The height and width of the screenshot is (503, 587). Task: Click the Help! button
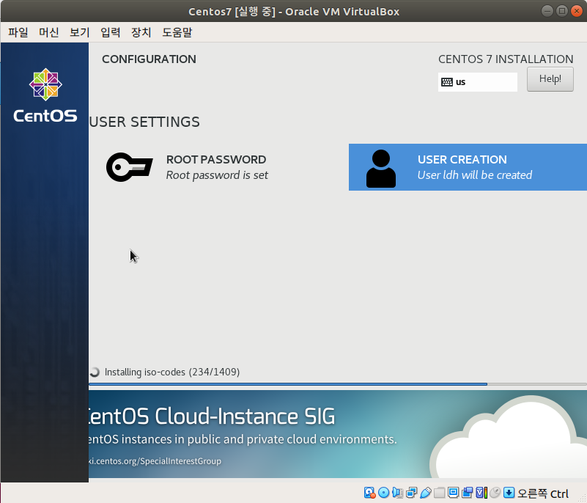pos(550,79)
